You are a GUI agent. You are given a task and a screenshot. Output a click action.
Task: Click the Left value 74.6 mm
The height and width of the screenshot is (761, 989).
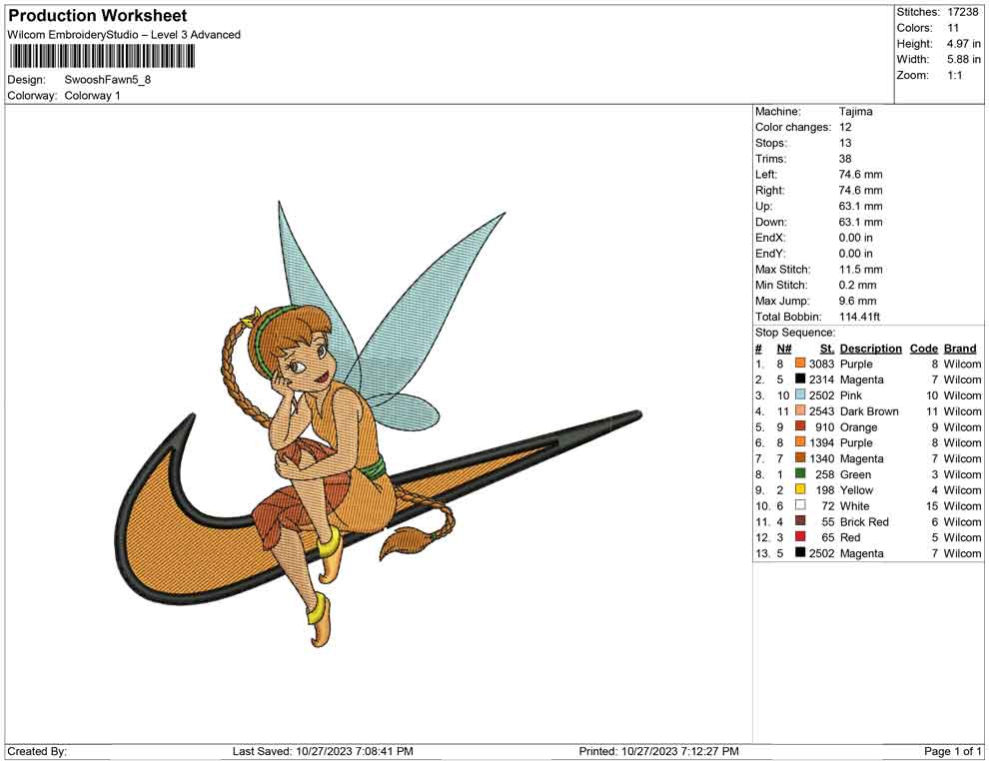(x=860, y=175)
